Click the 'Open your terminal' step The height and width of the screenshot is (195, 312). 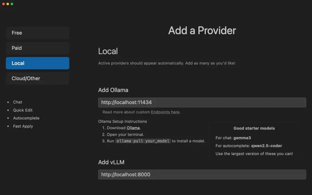click(x=125, y=134)
